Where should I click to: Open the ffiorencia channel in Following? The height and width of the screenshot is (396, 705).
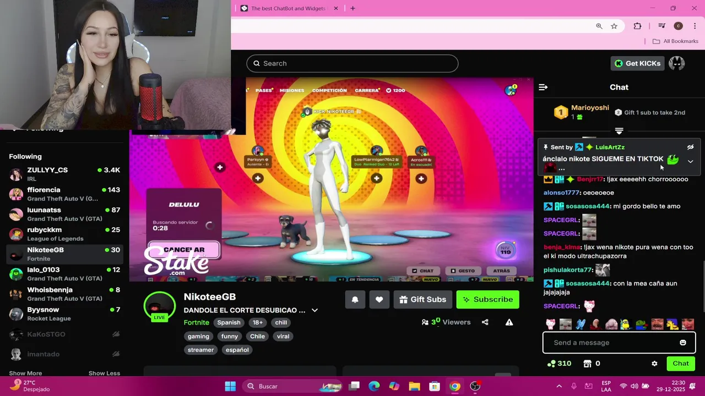pos(64,194)
